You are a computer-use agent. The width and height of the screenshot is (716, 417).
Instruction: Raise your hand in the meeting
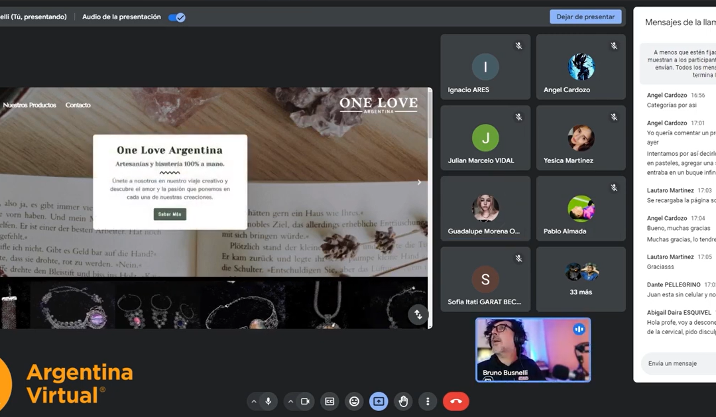pyautogui.click(x=403, y=402)
